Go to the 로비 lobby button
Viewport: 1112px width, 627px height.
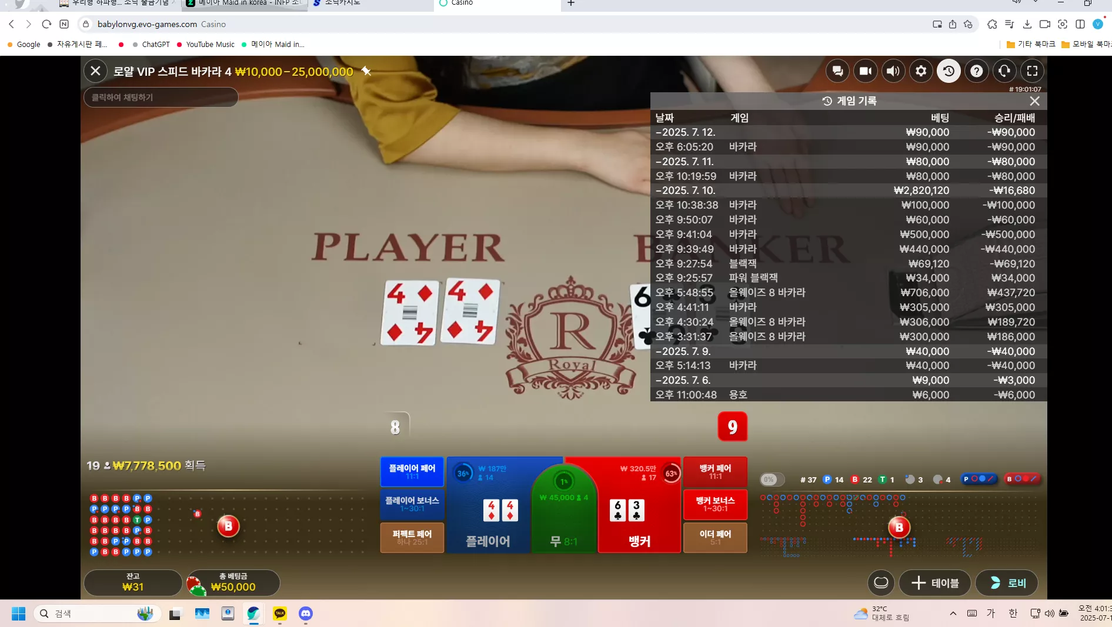click(x=1007, y=582)
